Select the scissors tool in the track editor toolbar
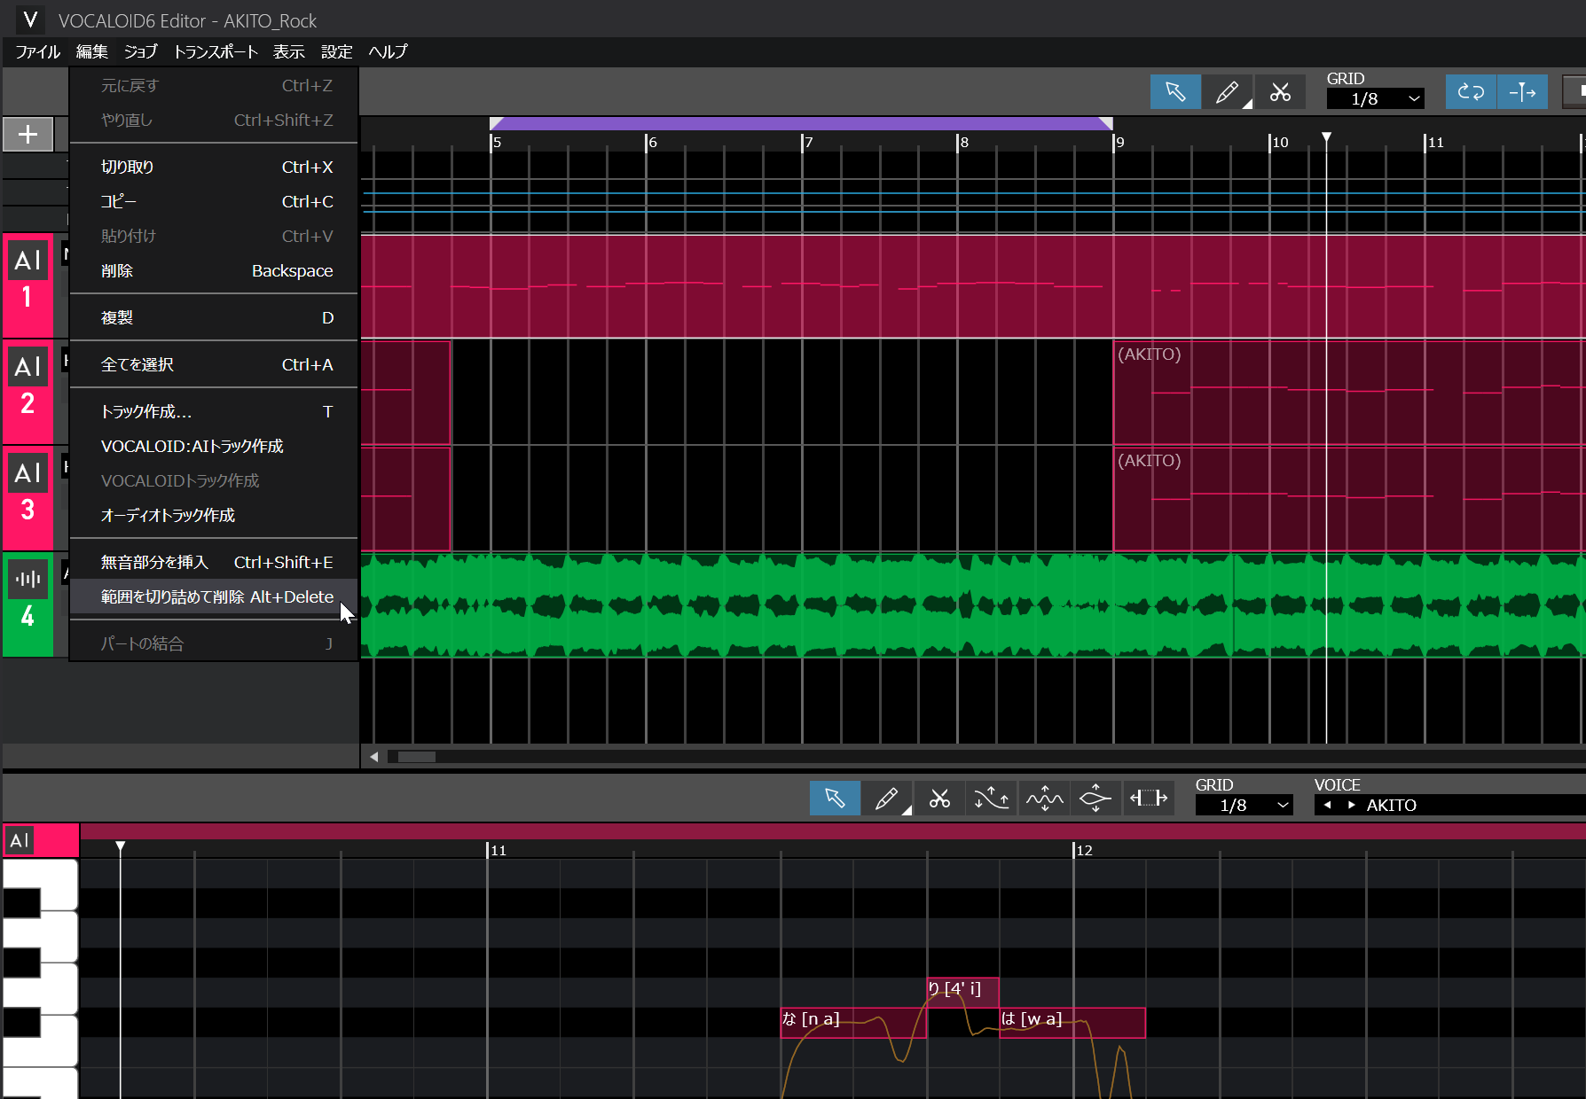The width and height of the screenshot is (1586, 1099). tap(1280, 92)
